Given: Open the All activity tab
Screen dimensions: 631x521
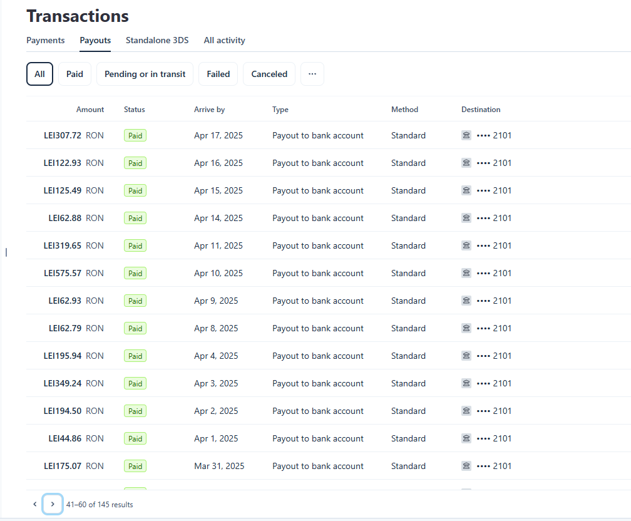Looking at the screenshot, I should tap(225, 40).
